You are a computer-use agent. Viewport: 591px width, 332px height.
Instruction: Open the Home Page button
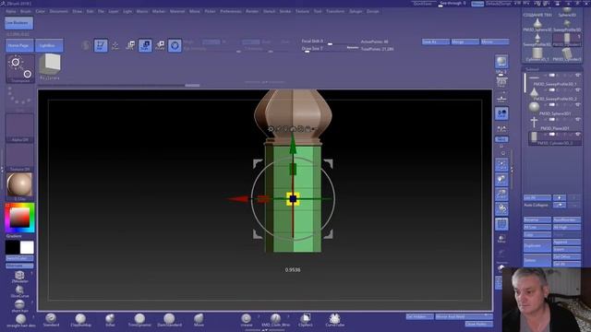click(x=19, y=45)
